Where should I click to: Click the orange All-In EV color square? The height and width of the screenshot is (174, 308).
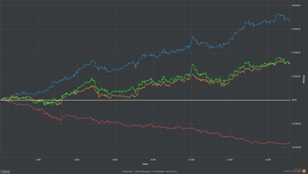[167, 172]
